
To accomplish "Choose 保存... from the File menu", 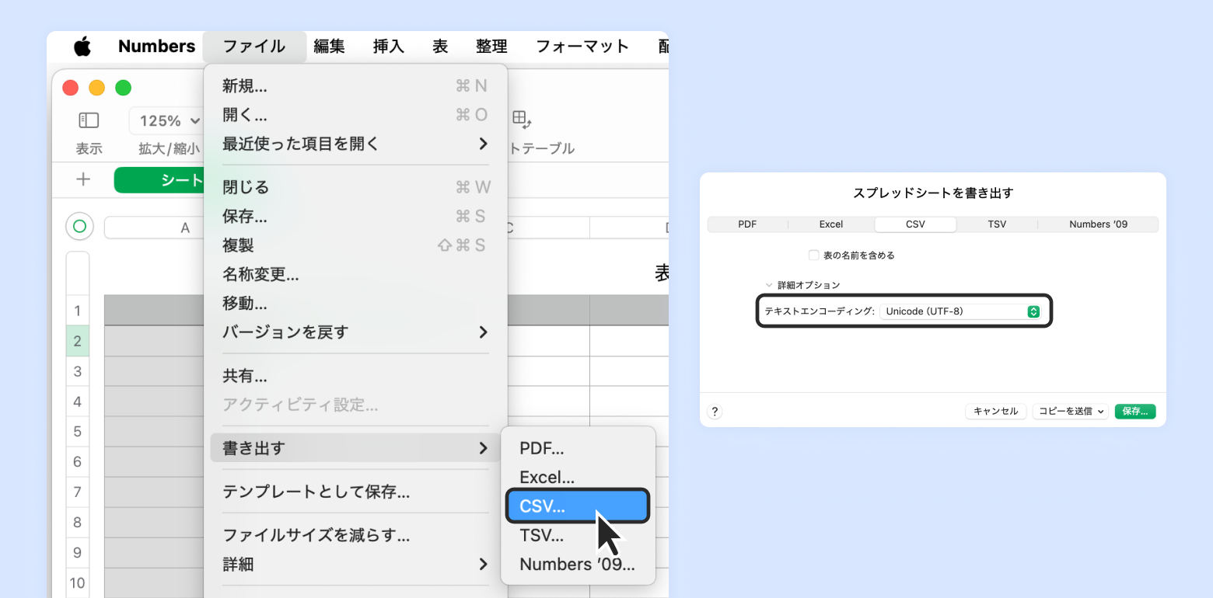I will pos(355,216).
